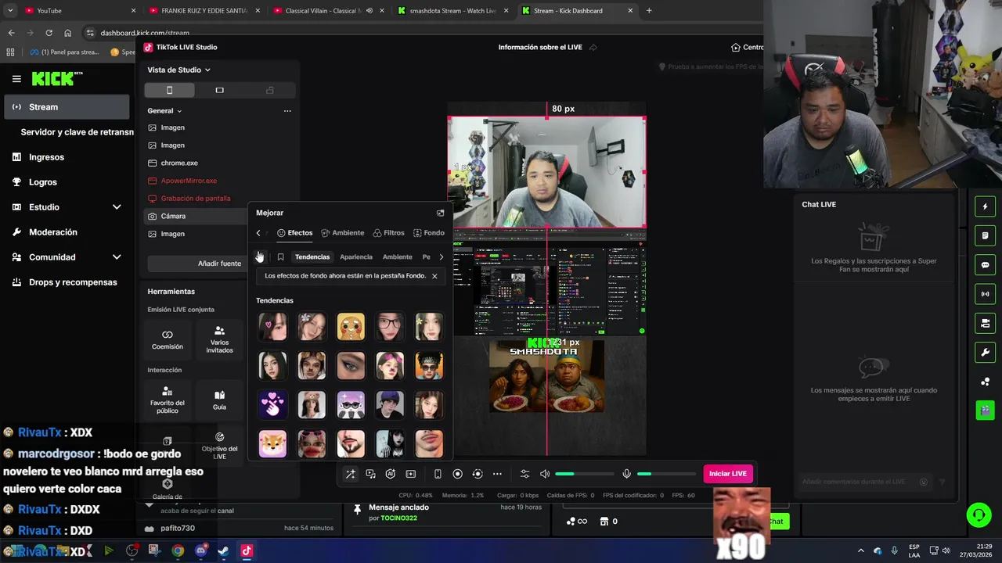
Task: Open the TikTok LIVE Studio taskbar icon
Action: click(247, 550)
